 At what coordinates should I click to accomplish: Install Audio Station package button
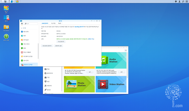(122, 72)
